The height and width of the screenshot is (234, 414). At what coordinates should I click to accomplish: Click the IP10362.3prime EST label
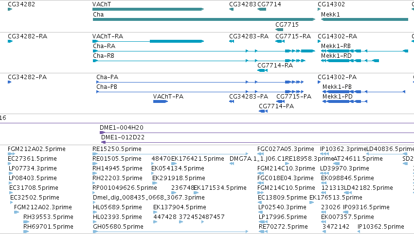coord(343,149)
